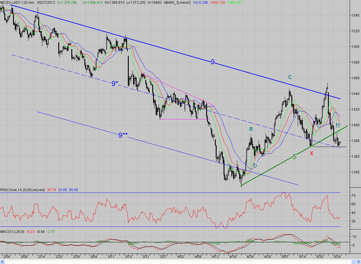Screen dimensions: 361x264
Task: Select the teal wave label 'h'
Action: (338, 125)
